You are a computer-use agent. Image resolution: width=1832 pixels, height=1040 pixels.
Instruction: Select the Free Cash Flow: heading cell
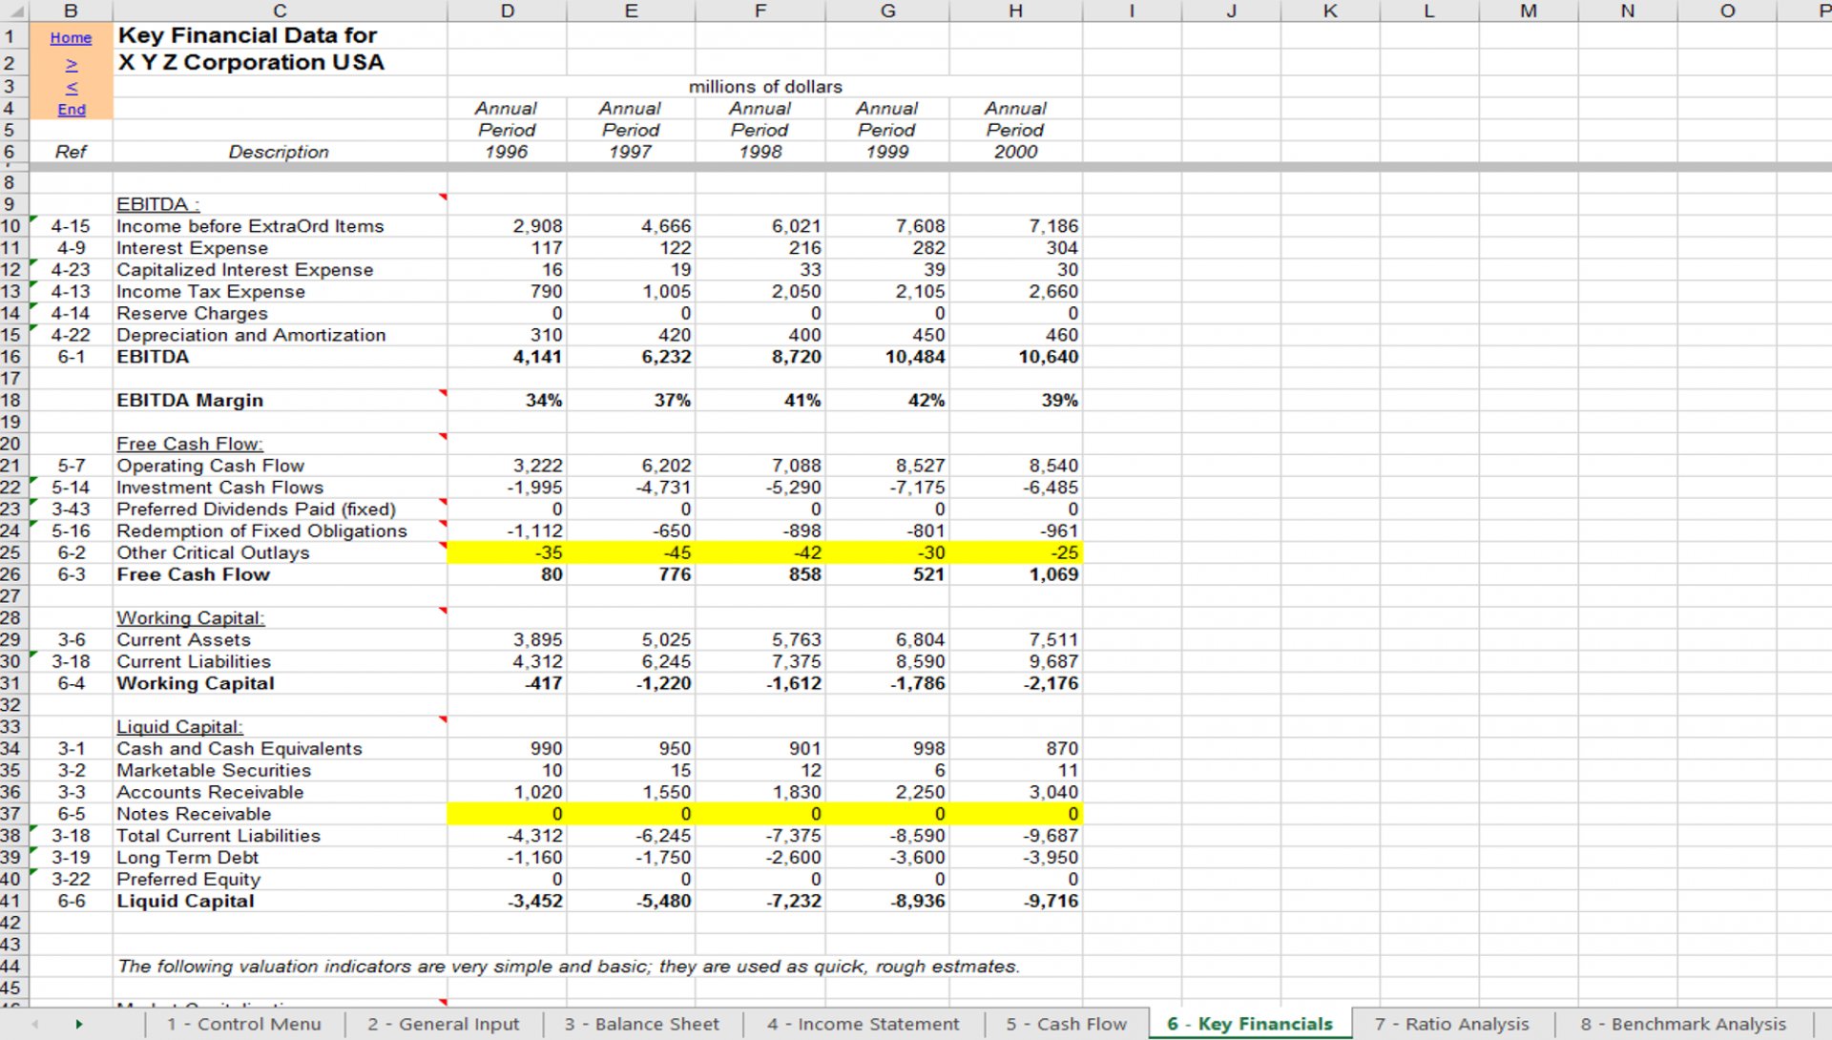pos(280,444)
